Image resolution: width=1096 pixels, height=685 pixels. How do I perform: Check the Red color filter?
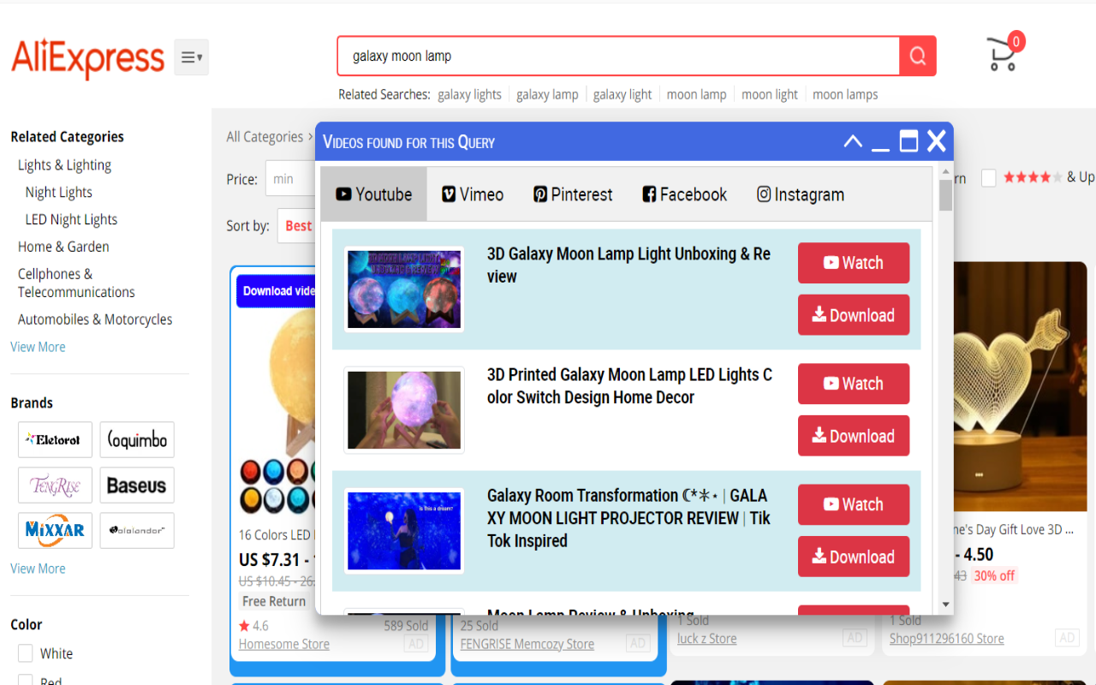pyautogui.click(x=25, y=680)
